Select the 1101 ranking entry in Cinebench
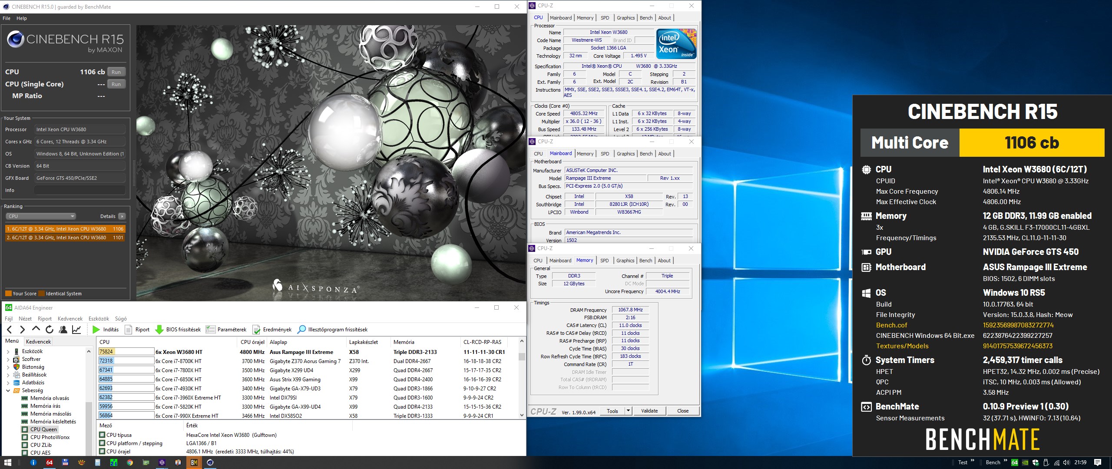 pos(65,238)
